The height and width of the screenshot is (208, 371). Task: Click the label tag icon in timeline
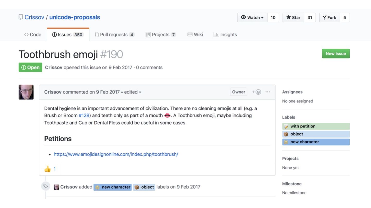click(x=46, y=186)
